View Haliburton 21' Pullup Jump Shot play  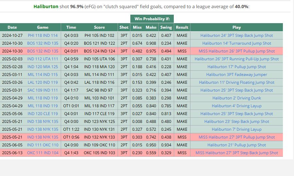coord(237,145)
